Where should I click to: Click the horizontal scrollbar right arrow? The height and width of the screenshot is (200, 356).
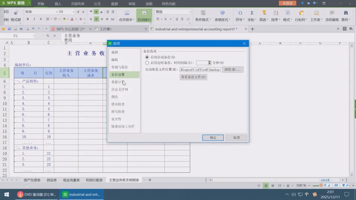(x=343, y=180)
